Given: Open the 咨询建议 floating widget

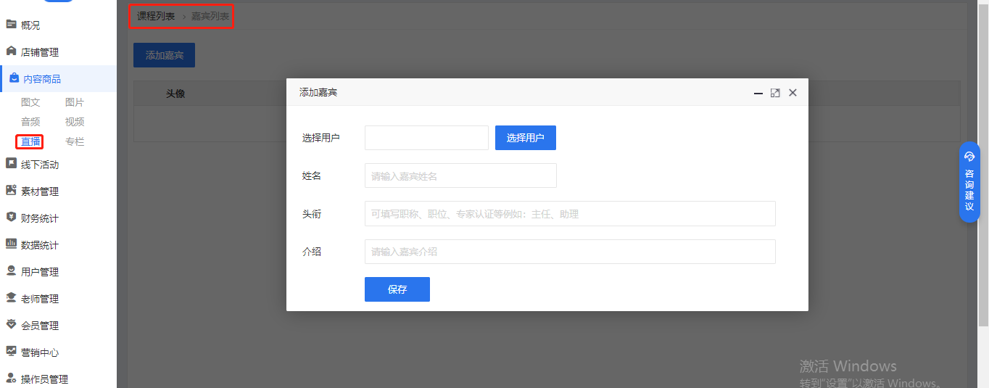Looking at the screenshot, I should [969, 182].
